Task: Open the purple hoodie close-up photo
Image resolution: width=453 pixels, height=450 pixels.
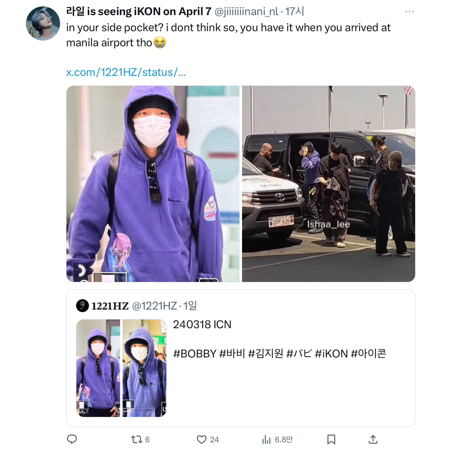Action: (153, 184)
